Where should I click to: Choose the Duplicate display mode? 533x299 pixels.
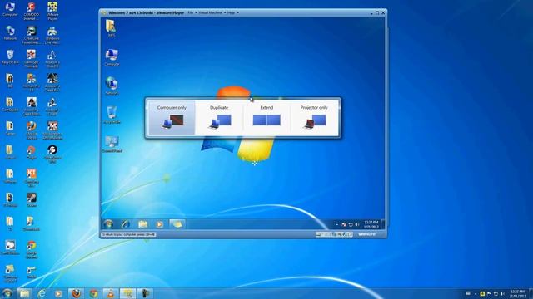(219, 117)
